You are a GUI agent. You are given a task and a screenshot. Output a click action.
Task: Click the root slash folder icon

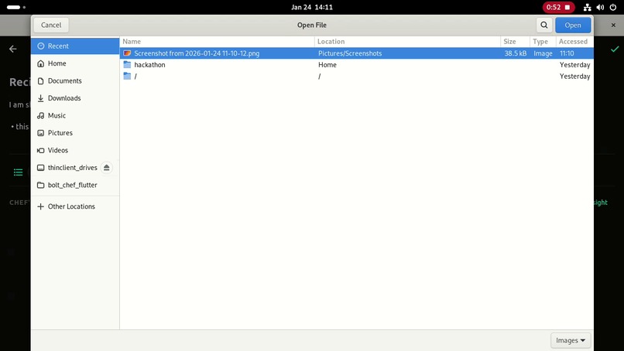tap(127, 76)
